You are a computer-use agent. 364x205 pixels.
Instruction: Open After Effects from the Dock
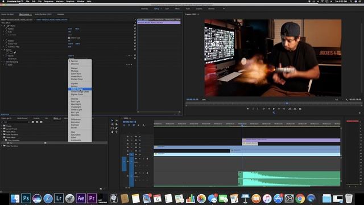point(81,199)
